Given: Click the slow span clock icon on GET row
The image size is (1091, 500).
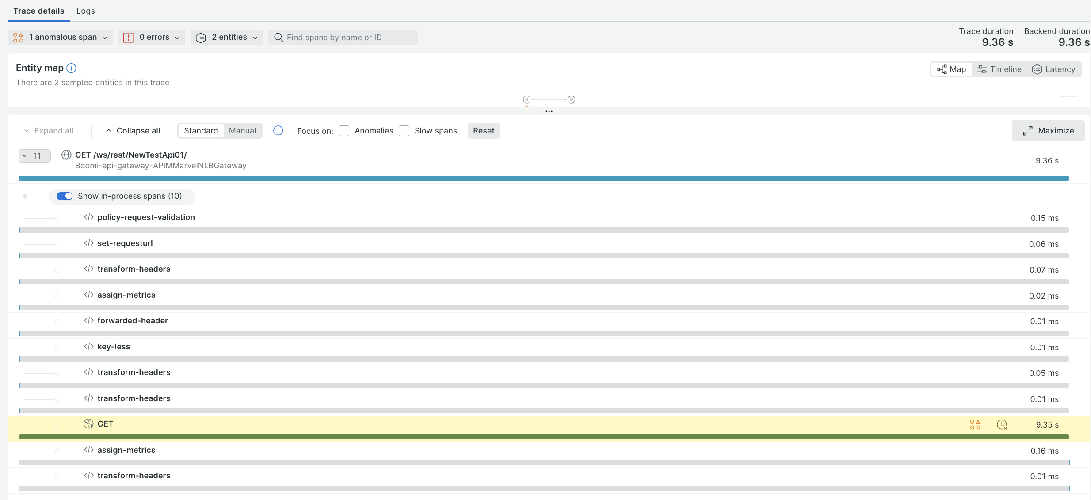Looking at the screenshot, I should click(1002, 424).
